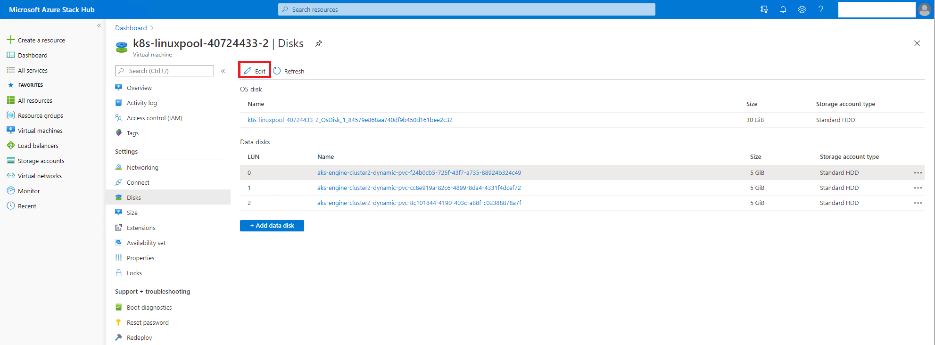Click the Refresh circular arrow icon

(x=277, y=71)
